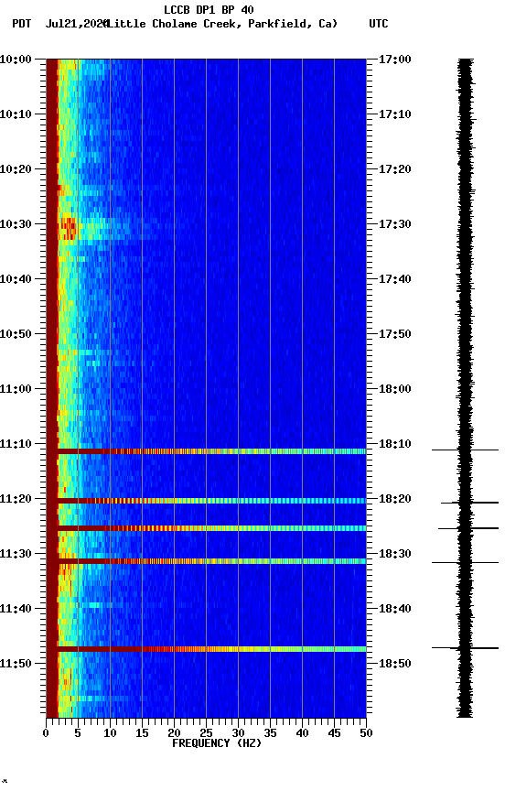This screenshot has width=505, height=791.
Task: Click the 10:00 PDT time label
Action: point(16,60)
